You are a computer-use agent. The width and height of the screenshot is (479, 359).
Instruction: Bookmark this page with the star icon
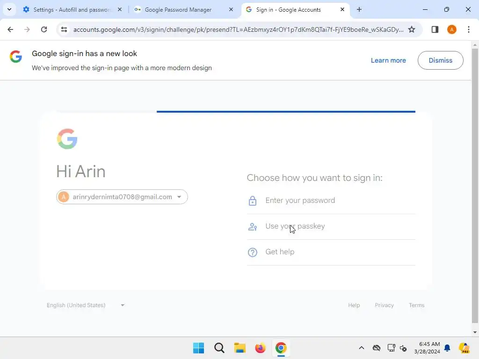(x=412, y=29)
